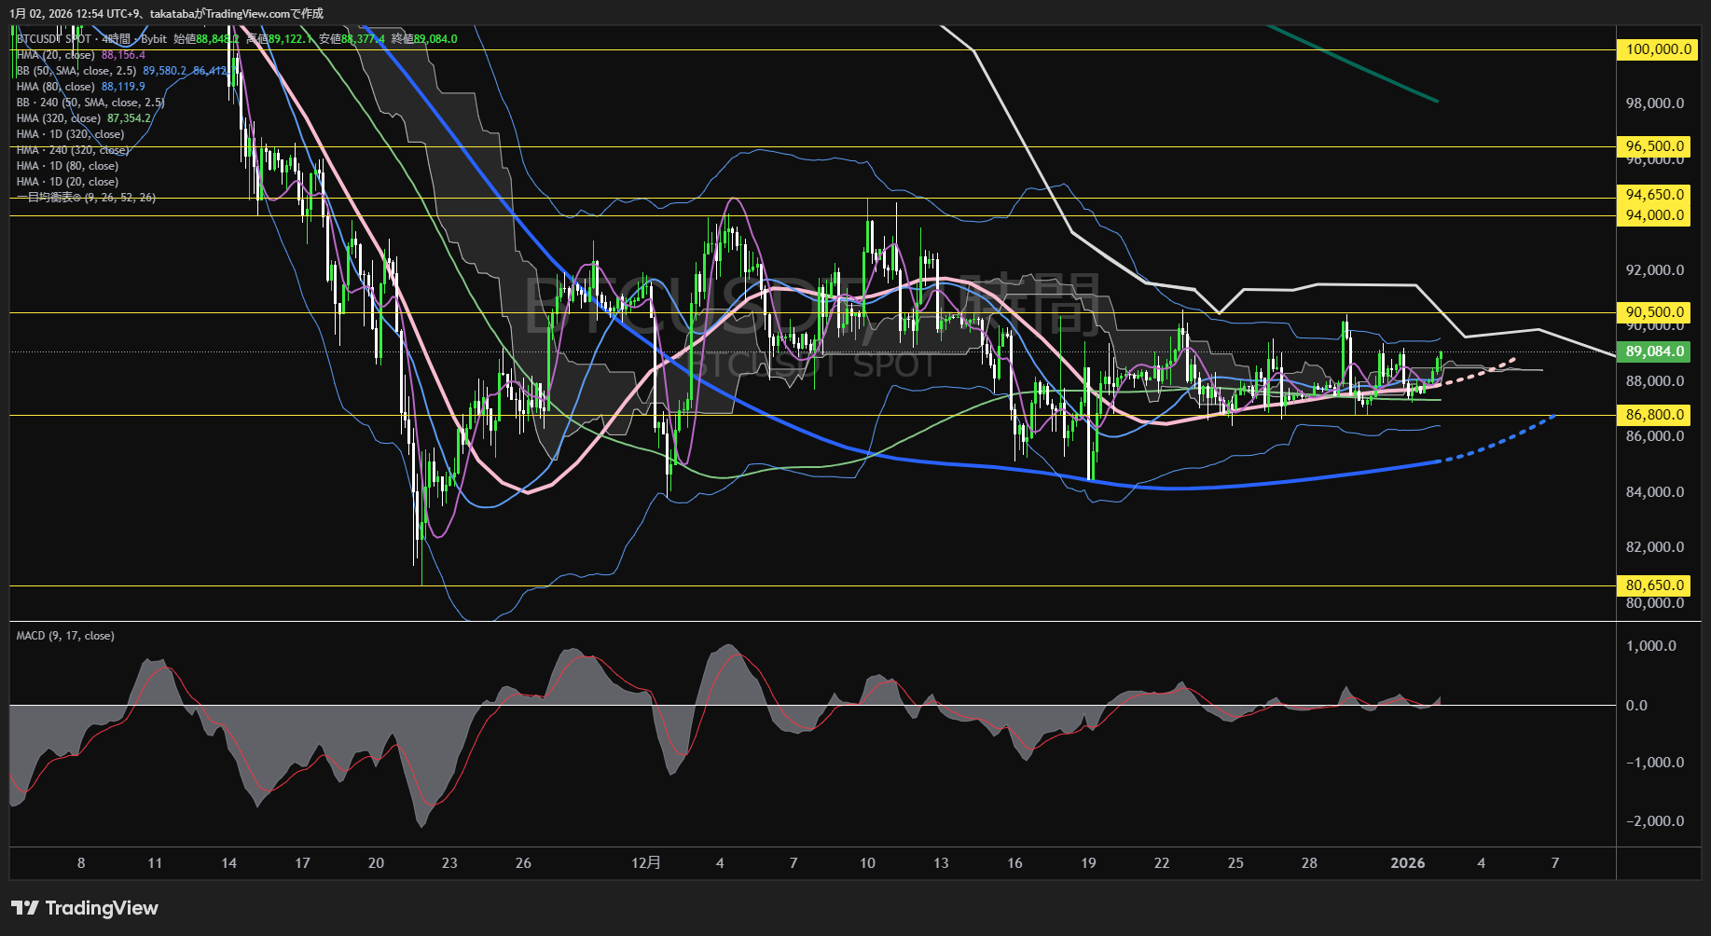This screenshot has width=1711, height=936.
Task: Click the 2026 year marker on time axis
Action: [x=1407, y=863]
